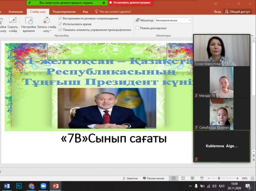Open Photoshop from the taskbar
The height and width of the screenshot is (191, 256).
coord(19,186)
